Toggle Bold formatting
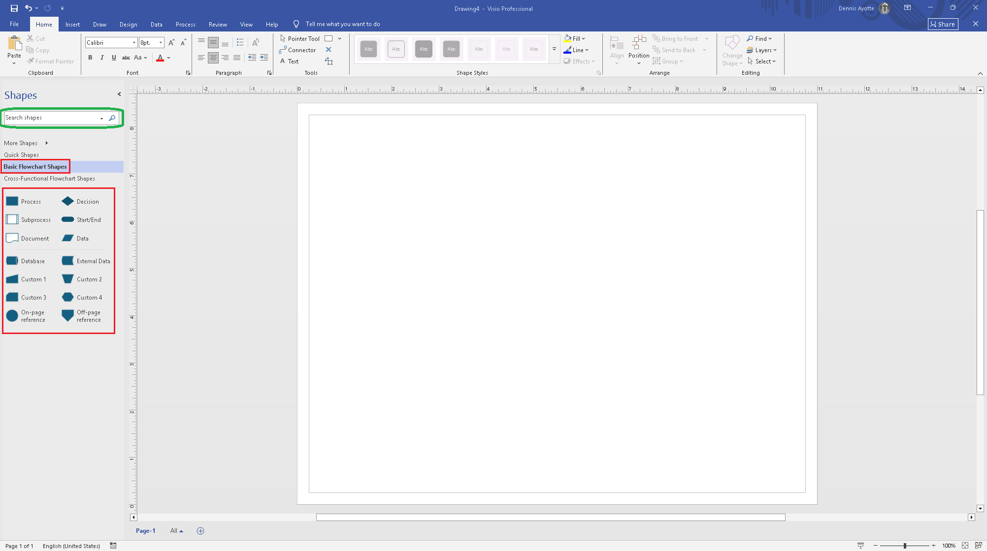987x551 pixels. point(90,58)
